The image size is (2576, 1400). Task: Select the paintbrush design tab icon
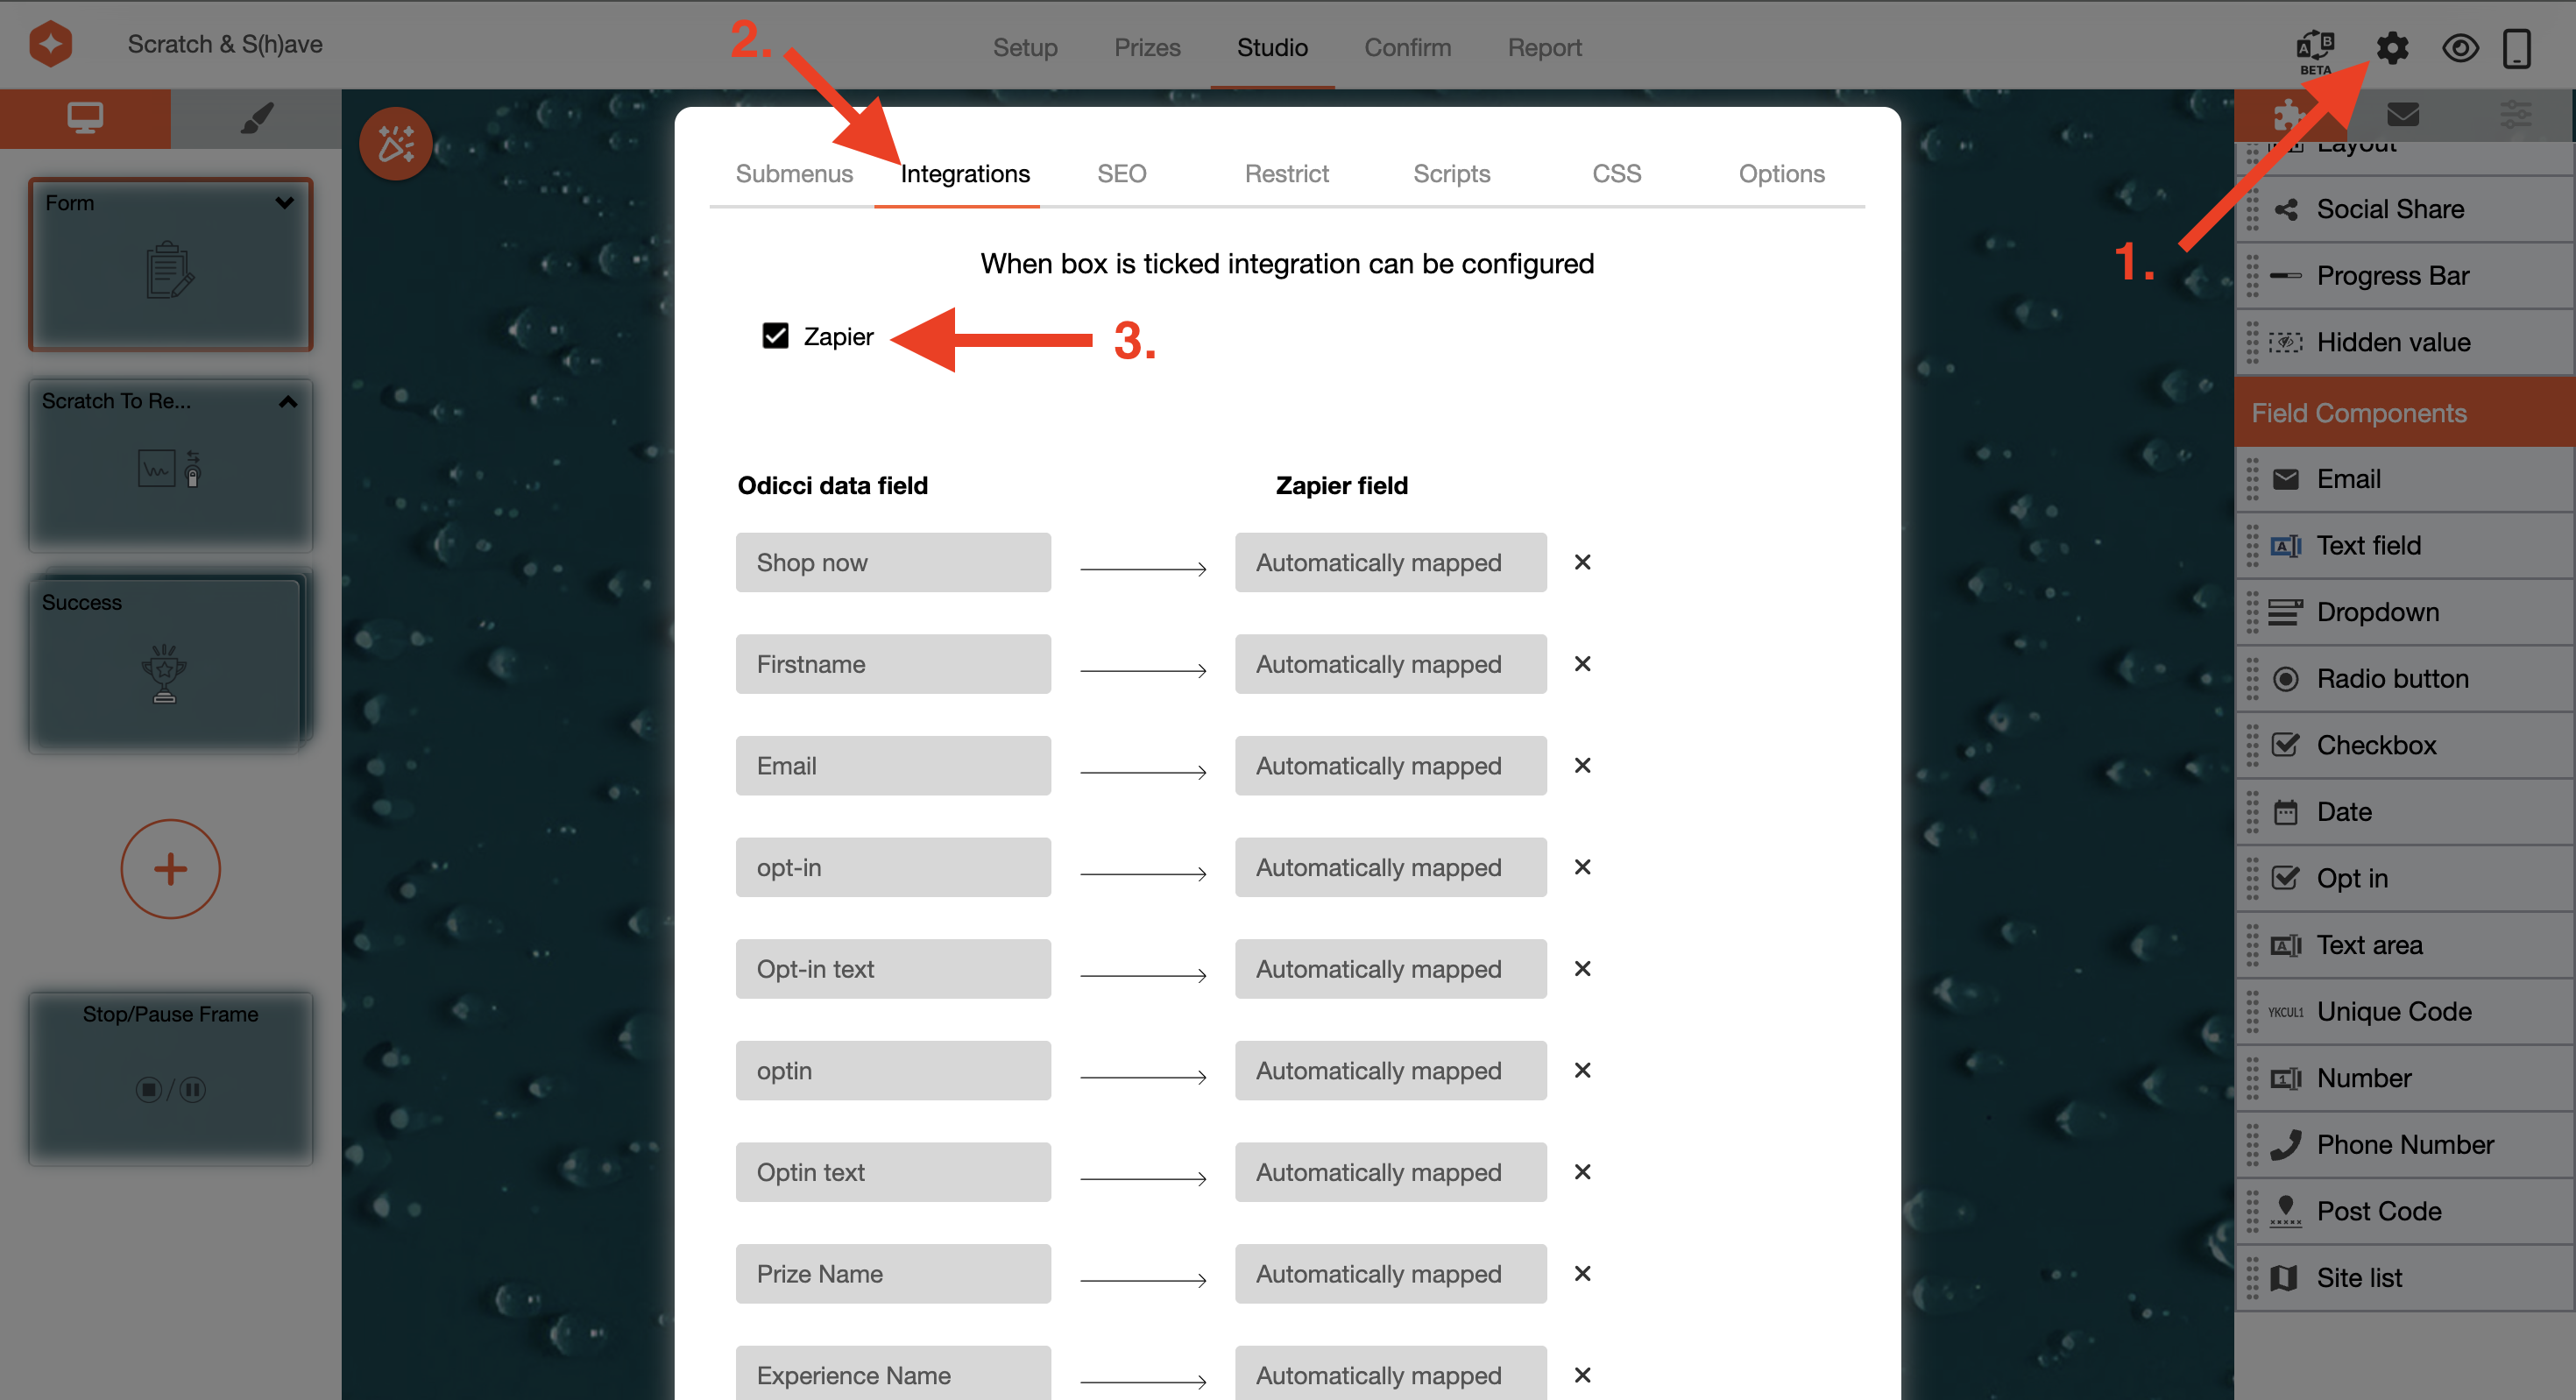256,118
